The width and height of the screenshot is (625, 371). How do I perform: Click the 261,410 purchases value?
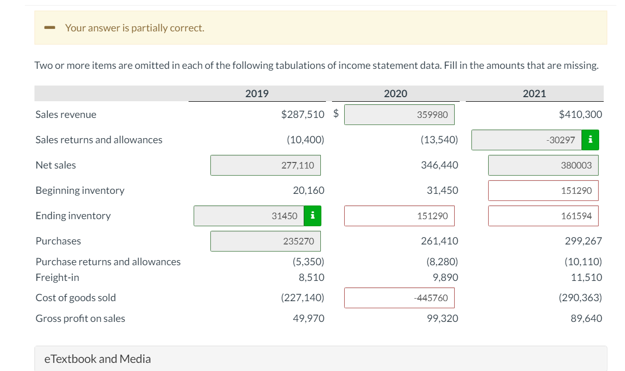tap(439, 241)
